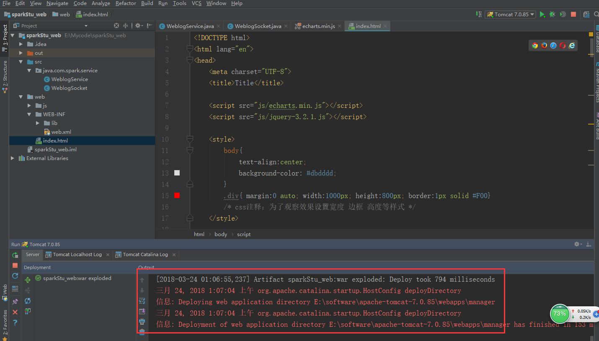This screenshot has height=341, width=599.
Task: Hide the Project tool window
Action: click(x=149, y=26)
